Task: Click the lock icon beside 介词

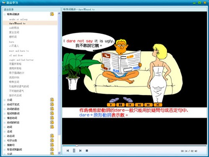Action: pos(52,99)
